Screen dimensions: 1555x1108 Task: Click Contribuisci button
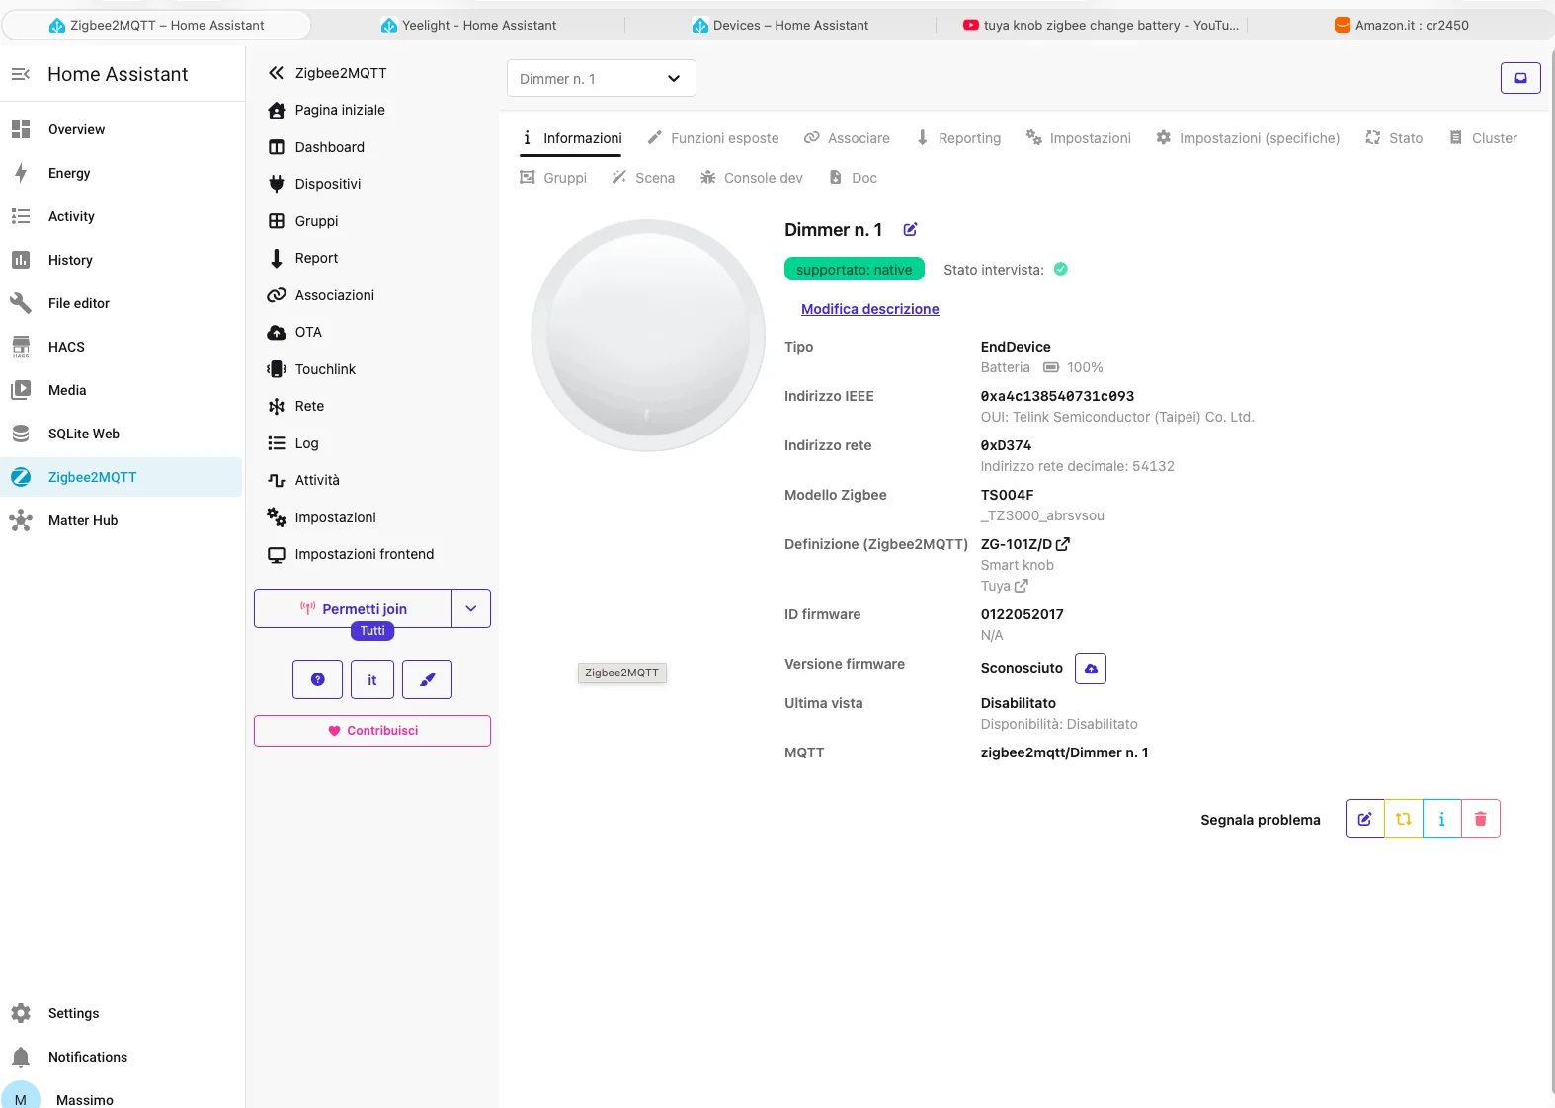click(x=372, y=731)
